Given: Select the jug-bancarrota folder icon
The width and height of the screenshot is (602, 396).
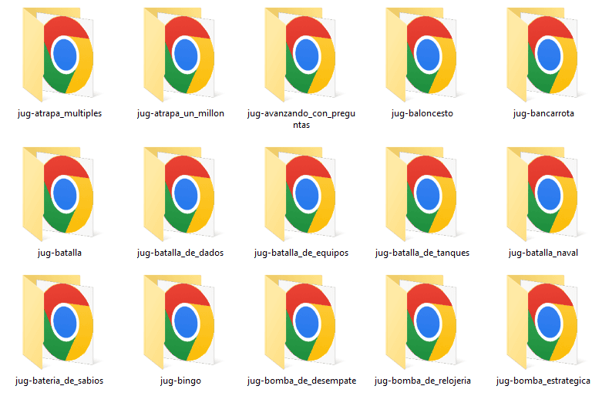Looking at the screenshot, I should (543, 54).
